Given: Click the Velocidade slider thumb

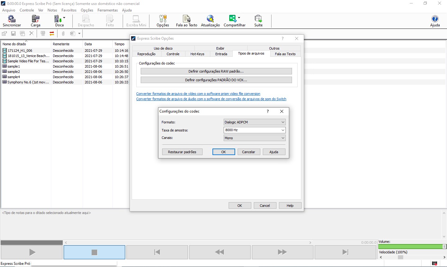Looking at the screenshot, I should click(400, 257).
